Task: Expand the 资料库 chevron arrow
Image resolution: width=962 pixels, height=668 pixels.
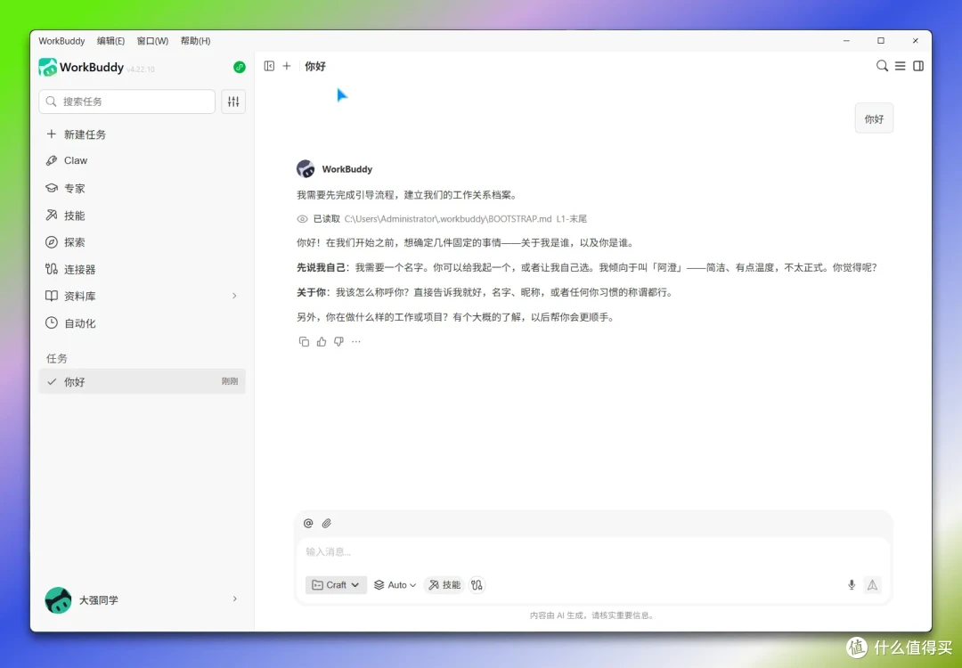Action: tap(234, 297)
